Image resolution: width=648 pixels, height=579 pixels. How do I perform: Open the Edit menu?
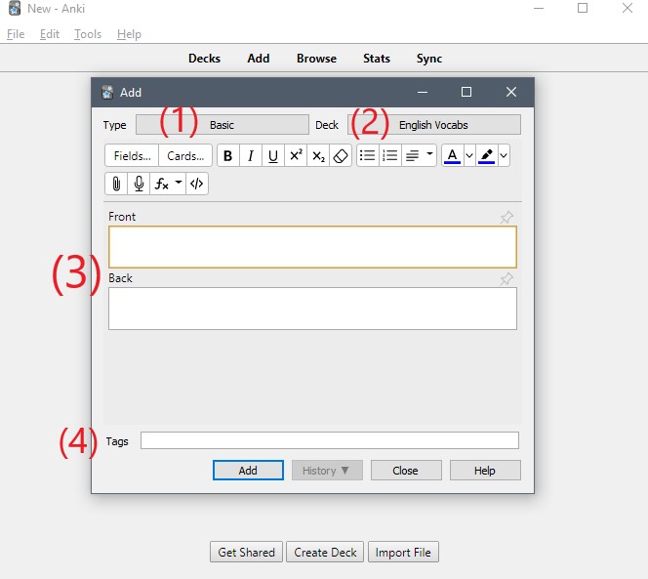coord(50,34)
